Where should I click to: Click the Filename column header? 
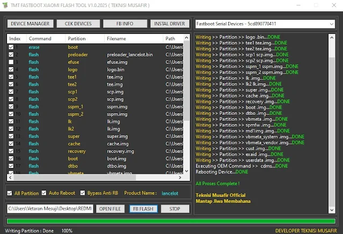point(134,39)
